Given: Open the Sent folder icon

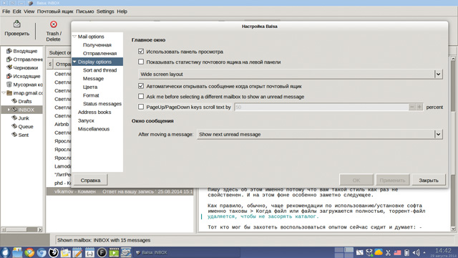Looking at the screenshot, I should coord(14,135).
